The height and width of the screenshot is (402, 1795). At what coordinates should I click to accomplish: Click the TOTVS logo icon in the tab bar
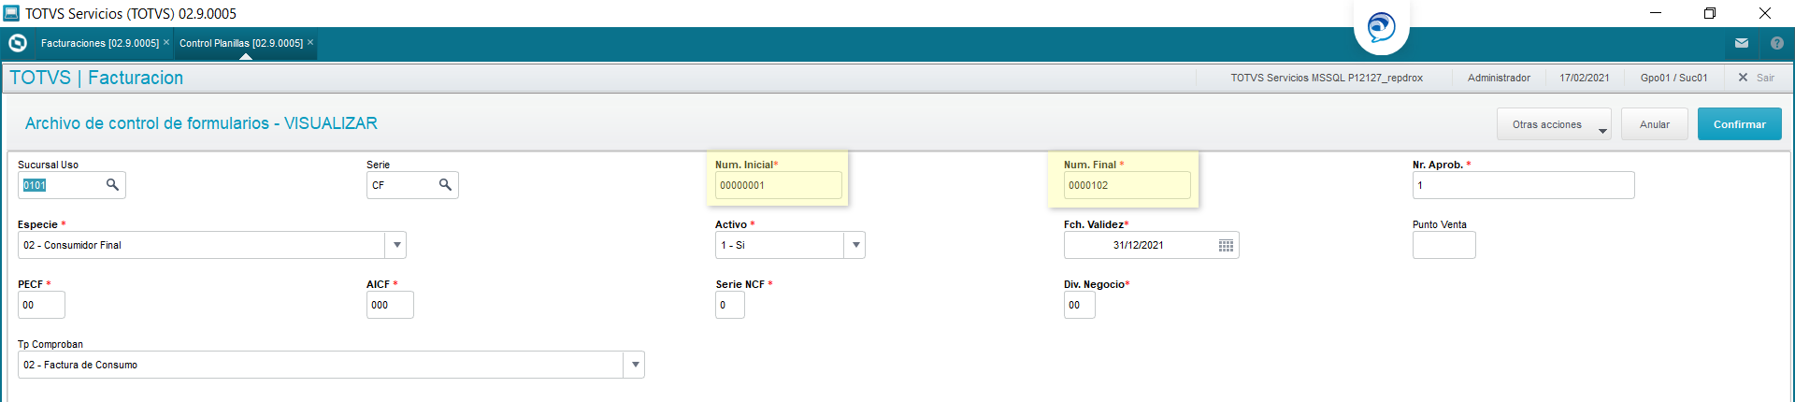[x=18, y=43]
